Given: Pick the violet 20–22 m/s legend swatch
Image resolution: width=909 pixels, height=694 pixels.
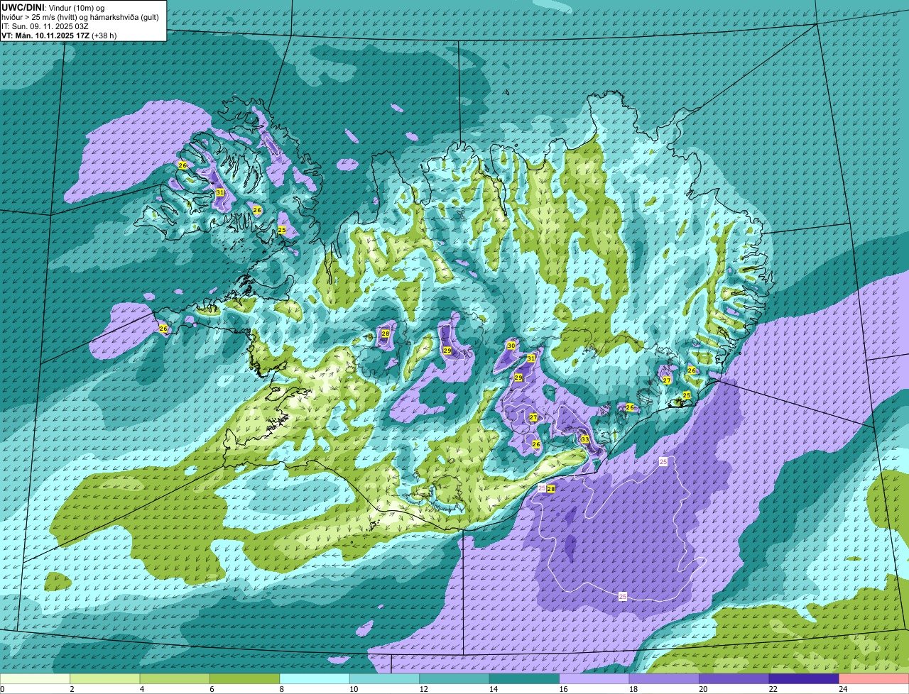Looking at the screenshot, I should point(735,679).
